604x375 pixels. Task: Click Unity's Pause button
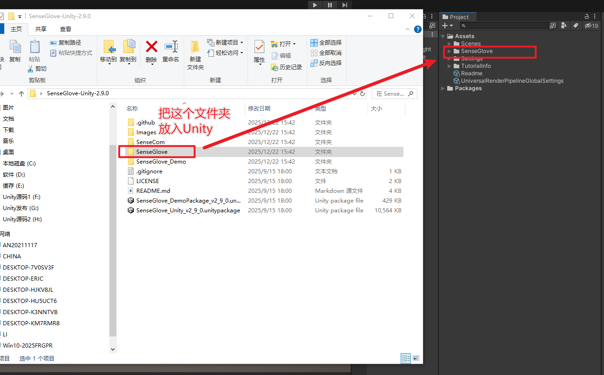pos(330,5)
